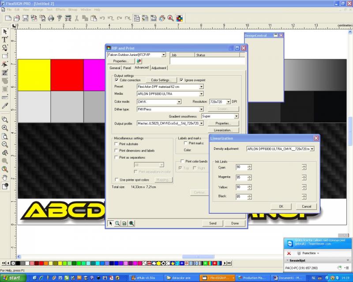Pick the yellow swatch in the bottom palette
Screen dimensions: 353x282
click(x=60, y=263)
